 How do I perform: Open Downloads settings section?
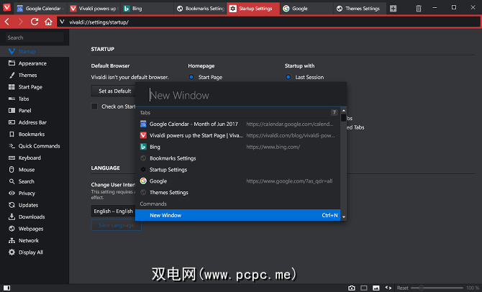[35, 216]
